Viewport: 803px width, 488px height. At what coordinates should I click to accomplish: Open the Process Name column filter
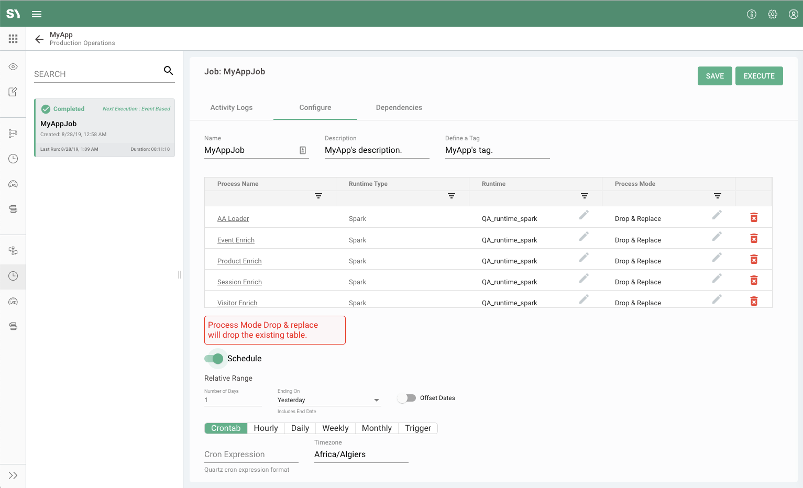(318, 196)
